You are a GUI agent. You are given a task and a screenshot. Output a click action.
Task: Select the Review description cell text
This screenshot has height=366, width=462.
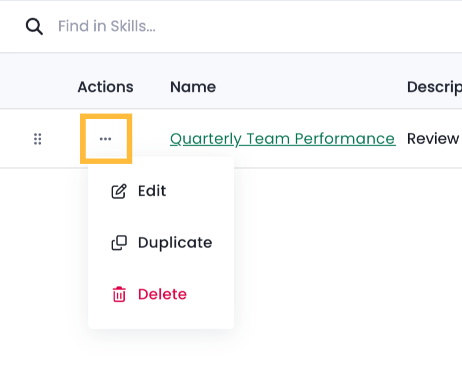[x=433, y=139]
